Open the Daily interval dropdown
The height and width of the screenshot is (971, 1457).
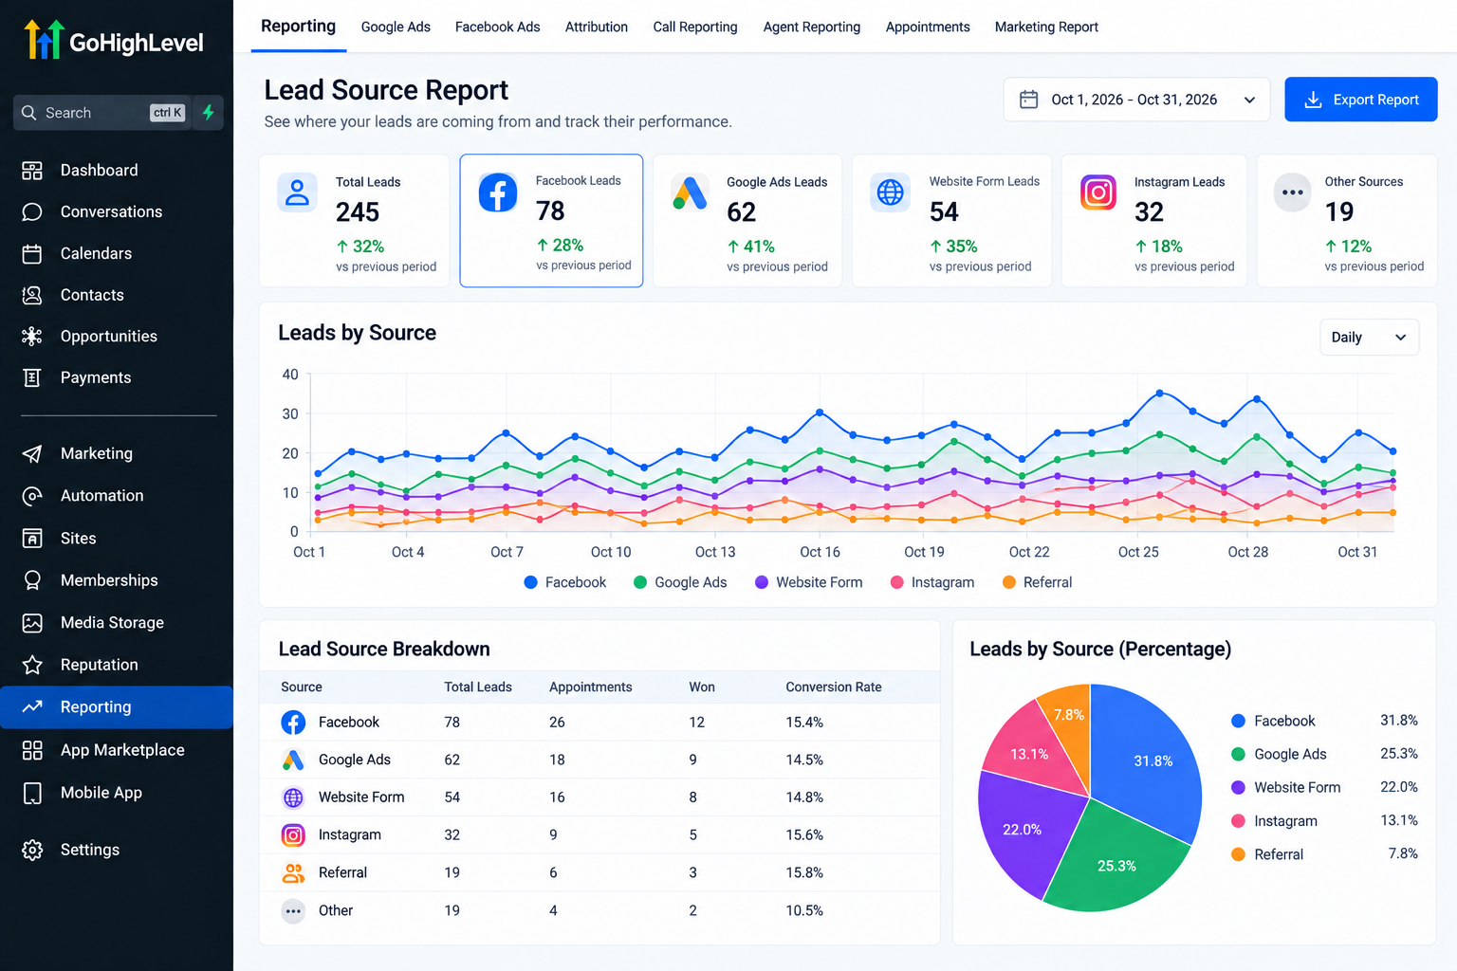pos(1369,338)
